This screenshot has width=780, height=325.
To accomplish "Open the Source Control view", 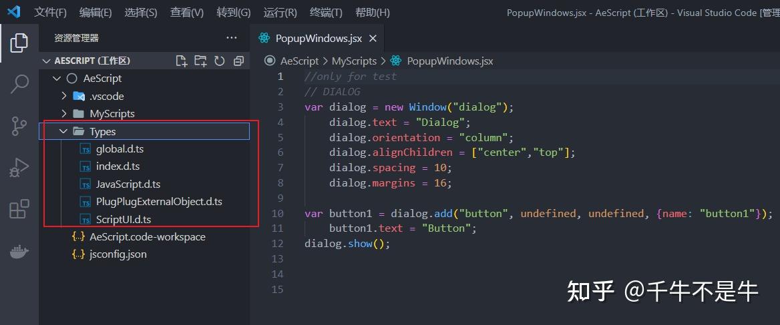I will [19, 126].
